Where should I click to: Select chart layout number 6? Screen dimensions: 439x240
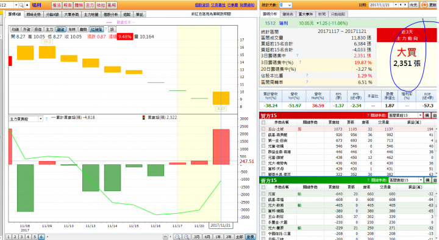[41, 237]
